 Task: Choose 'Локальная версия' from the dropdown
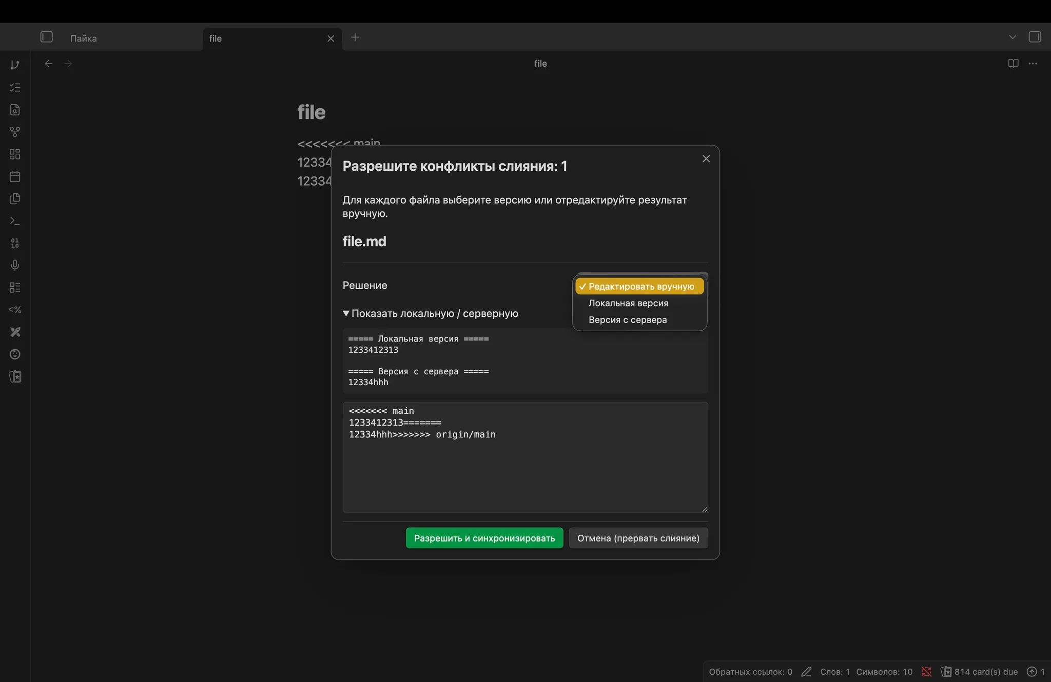[639, 303]
